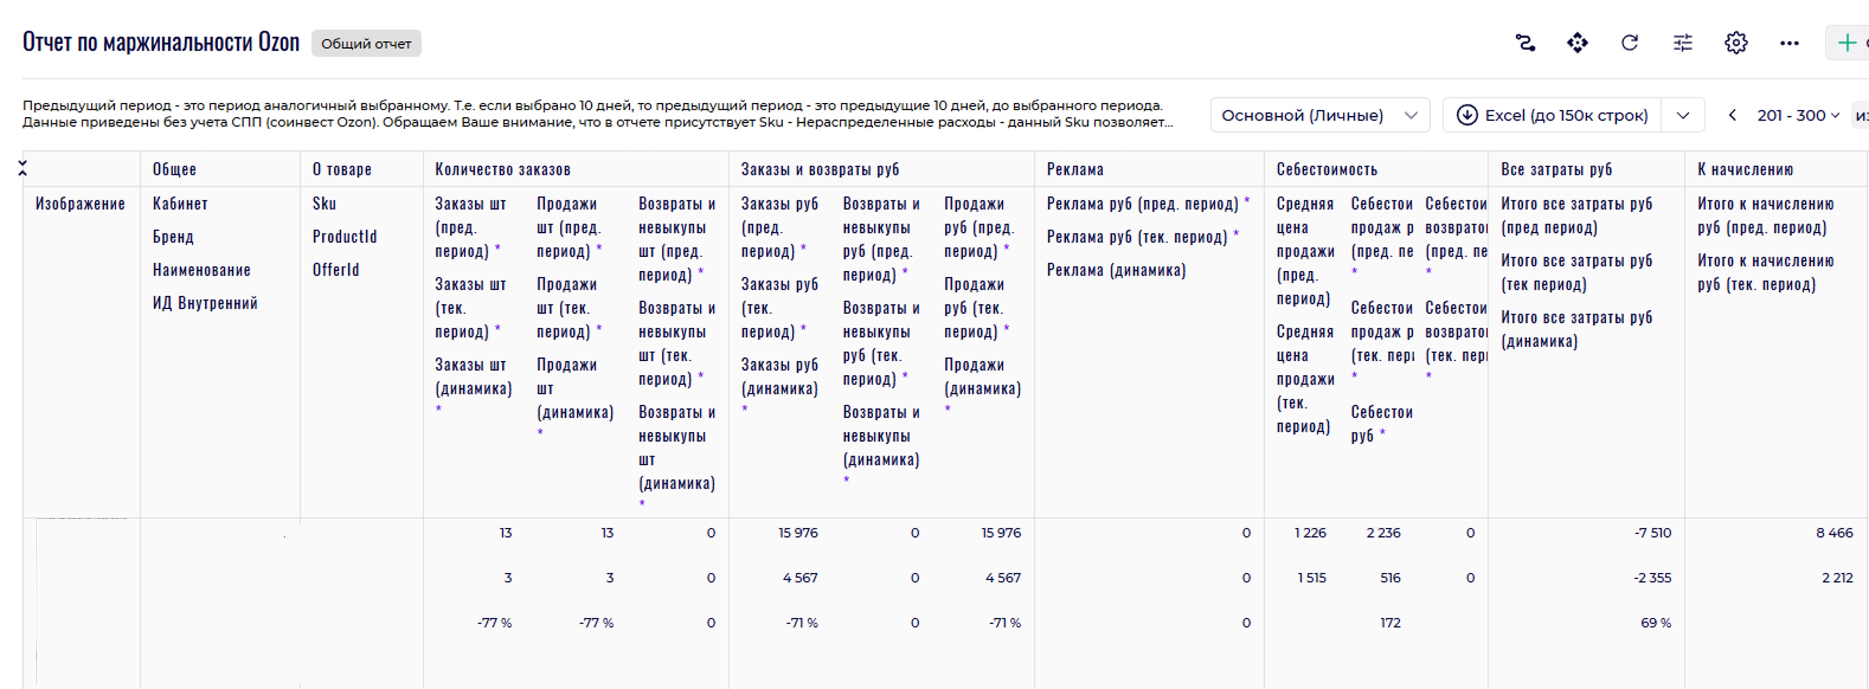This screenshot has height=689, width=1869.
Task: Collapse table header with double-chevron icon
Action: click(23, 168)
